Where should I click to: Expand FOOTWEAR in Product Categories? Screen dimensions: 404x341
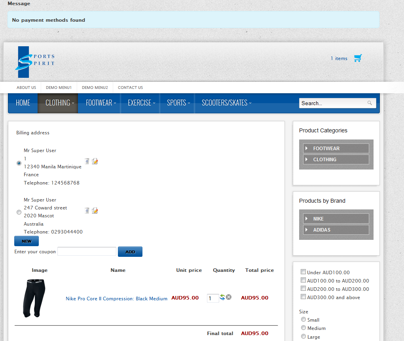point(336,149)
